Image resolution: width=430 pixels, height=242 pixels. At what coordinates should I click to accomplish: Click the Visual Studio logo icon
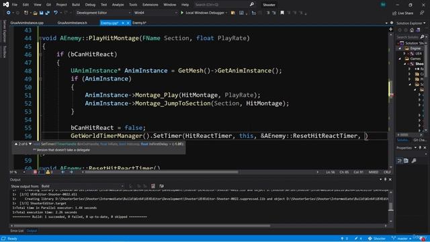click(5, 5)
